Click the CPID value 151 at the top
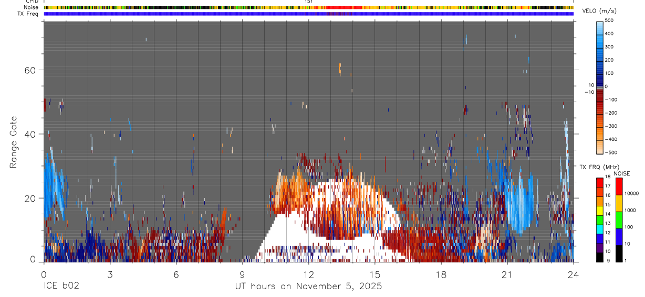The width and height of the screenshot is (645, 297). pyautogui.click(x=309, y=2)
